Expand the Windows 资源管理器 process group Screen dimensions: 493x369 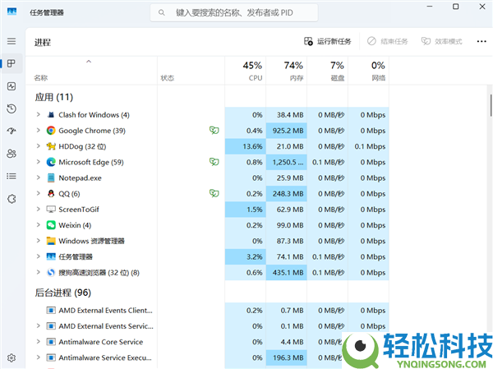click(x=39, y=241)
